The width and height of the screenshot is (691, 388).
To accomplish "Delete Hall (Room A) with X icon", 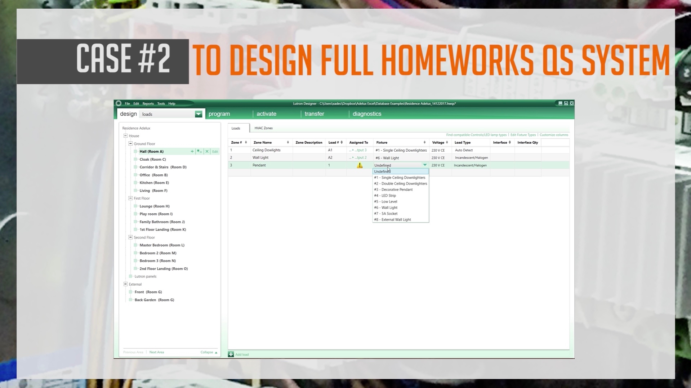I will tap(207, 151).
